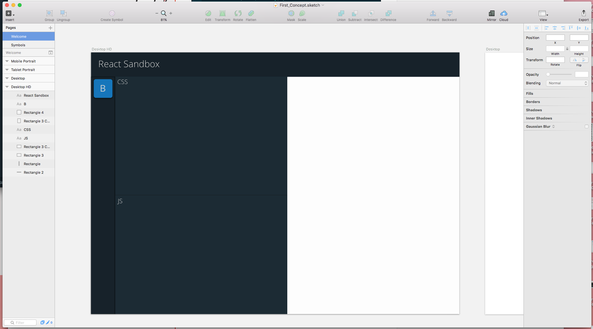
Task: Open the First_Concept.sketch title dropdown
Action: (323, 5)
